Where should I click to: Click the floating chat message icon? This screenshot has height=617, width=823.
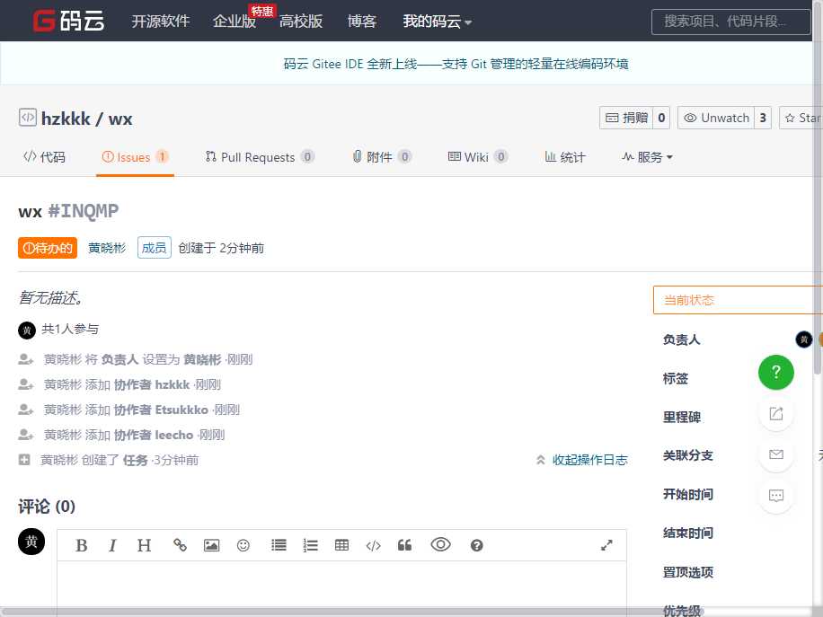coord(775,495)
